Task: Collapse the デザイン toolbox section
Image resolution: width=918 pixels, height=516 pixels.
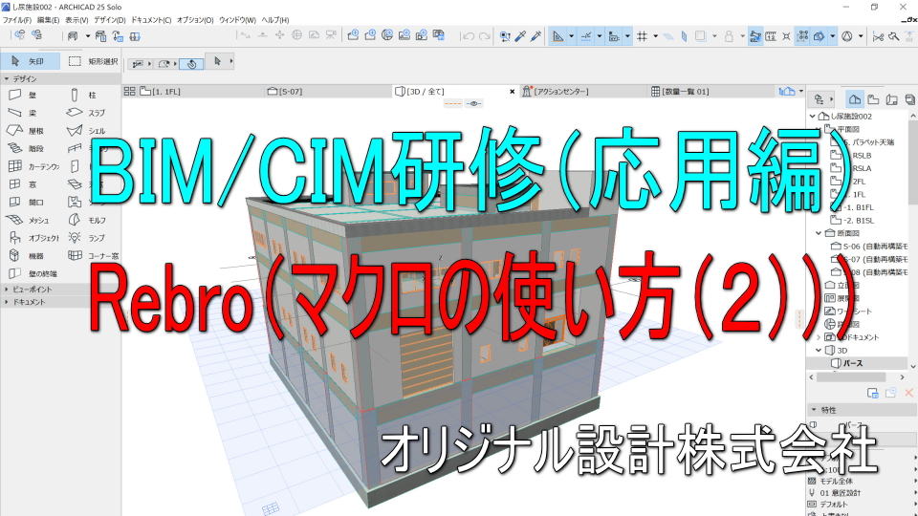Action: click(29, 78)
